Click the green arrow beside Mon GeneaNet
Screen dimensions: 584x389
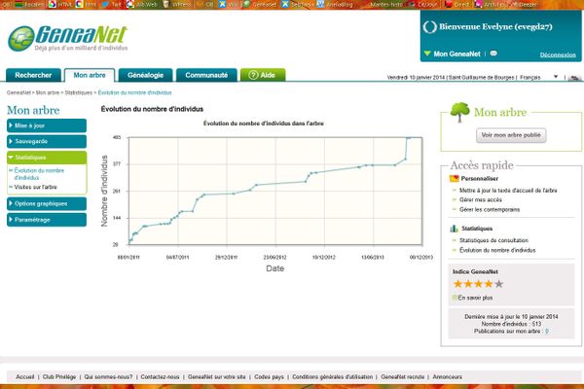pos(427,53)
